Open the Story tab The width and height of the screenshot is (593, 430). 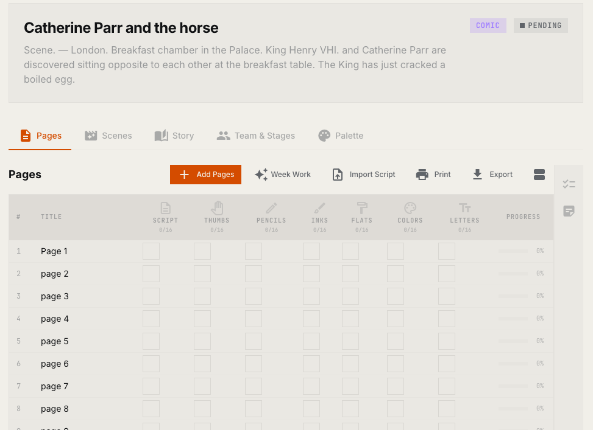tap(174, 136)
